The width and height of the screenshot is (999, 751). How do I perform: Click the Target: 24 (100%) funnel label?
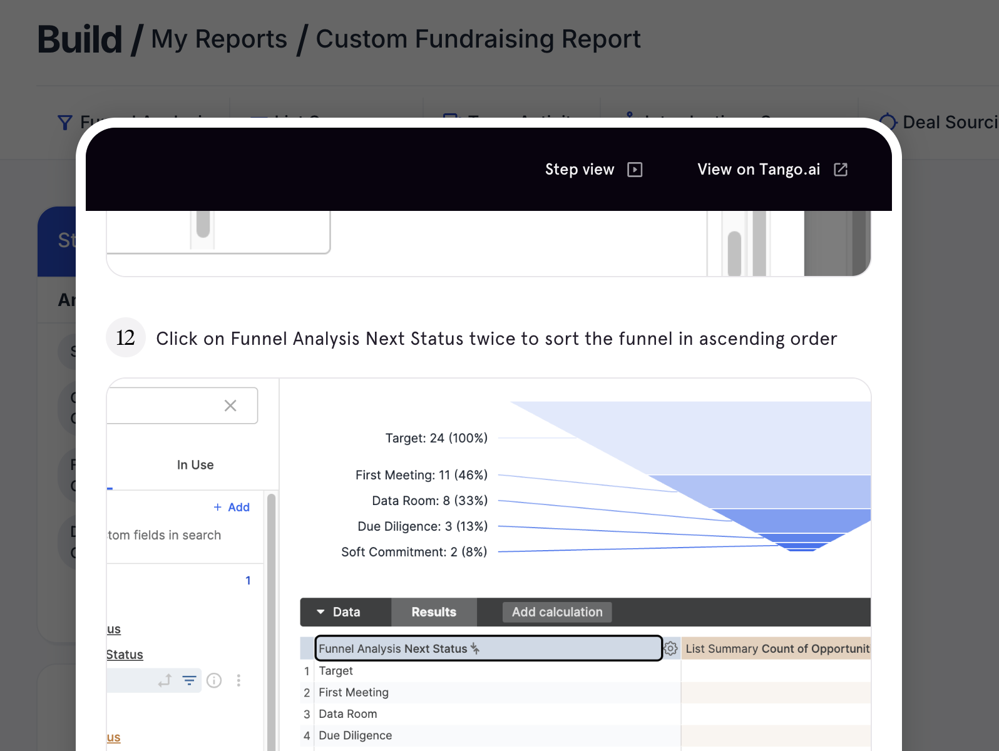[x=436, y=438]
